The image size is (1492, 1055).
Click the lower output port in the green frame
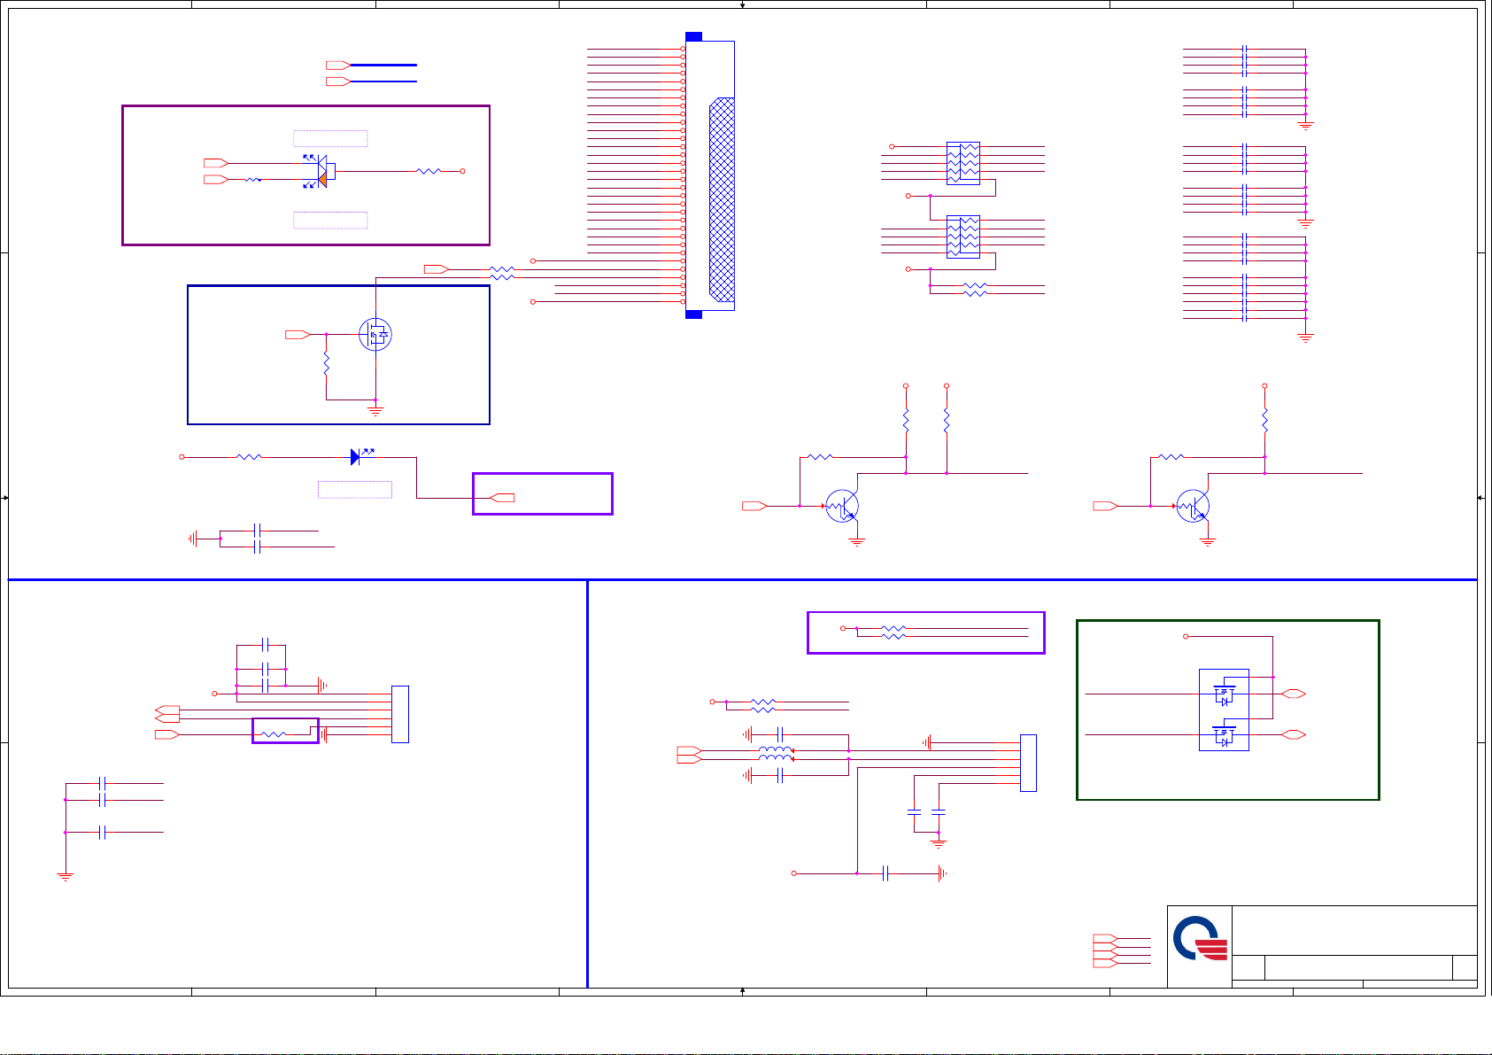point(1294,735)
